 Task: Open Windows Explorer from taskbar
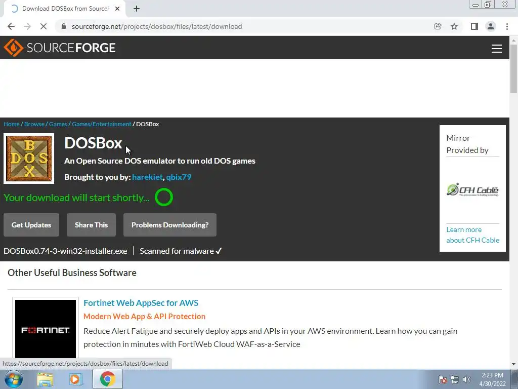coord(45,379)
